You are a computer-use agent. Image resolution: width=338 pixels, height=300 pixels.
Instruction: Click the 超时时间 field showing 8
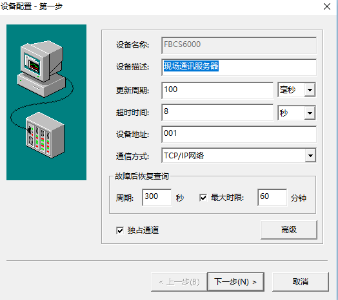(x=217, y=113)
